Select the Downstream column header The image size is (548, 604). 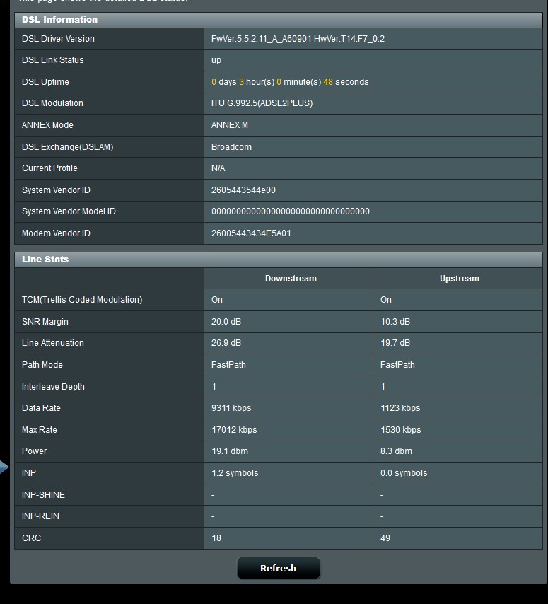tap(291, 279)
